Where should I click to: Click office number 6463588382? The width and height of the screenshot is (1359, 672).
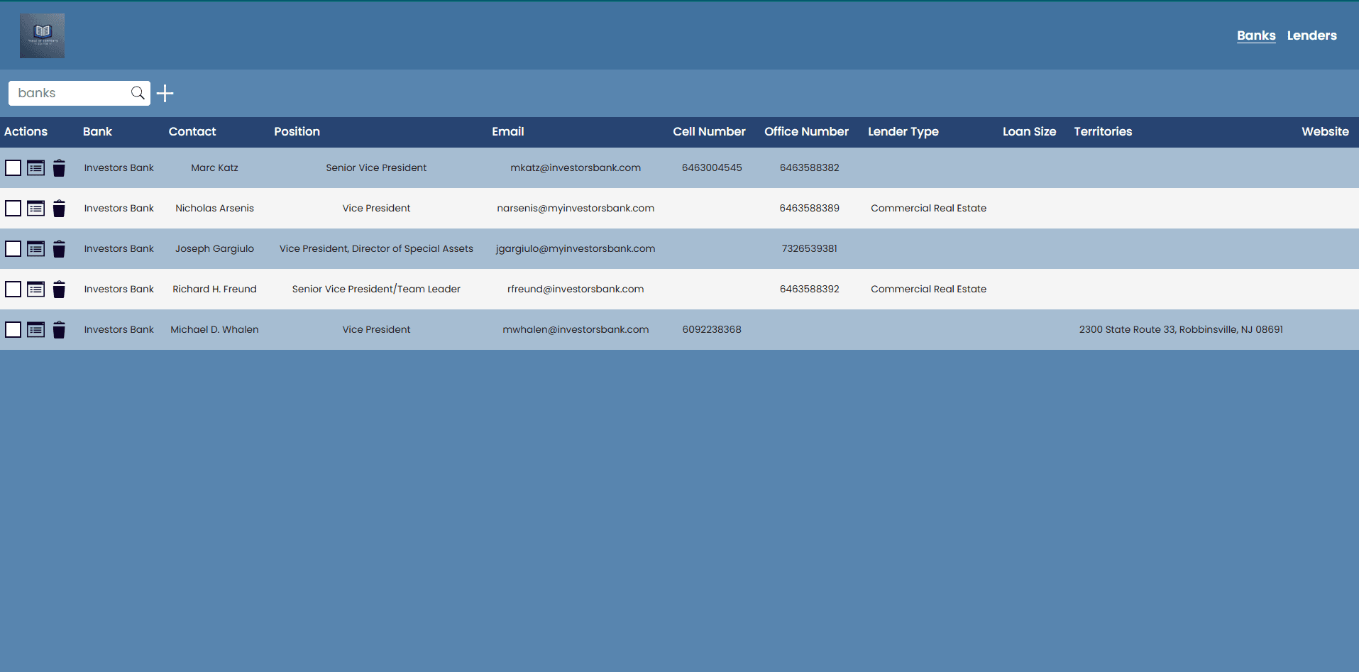click(809, 167)
